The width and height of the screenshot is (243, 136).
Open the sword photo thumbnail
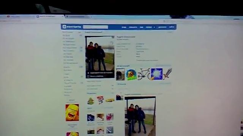point(168,74)
